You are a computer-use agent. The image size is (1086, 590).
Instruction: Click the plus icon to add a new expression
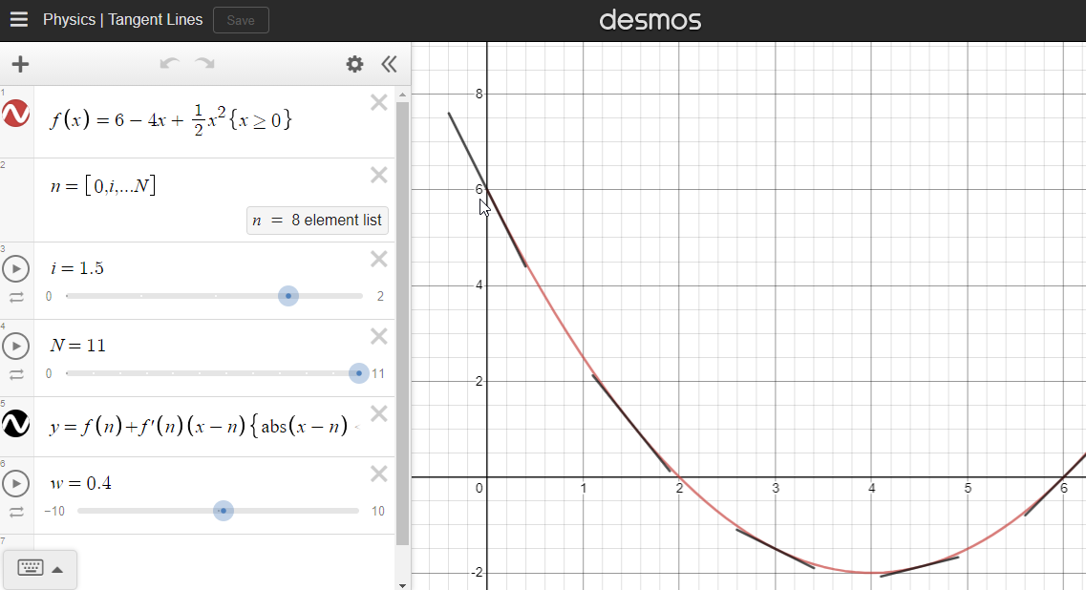(20, 64)
